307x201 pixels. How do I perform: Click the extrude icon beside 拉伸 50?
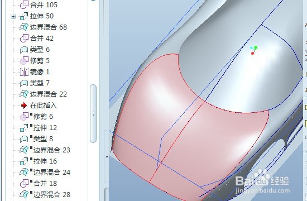24,16
